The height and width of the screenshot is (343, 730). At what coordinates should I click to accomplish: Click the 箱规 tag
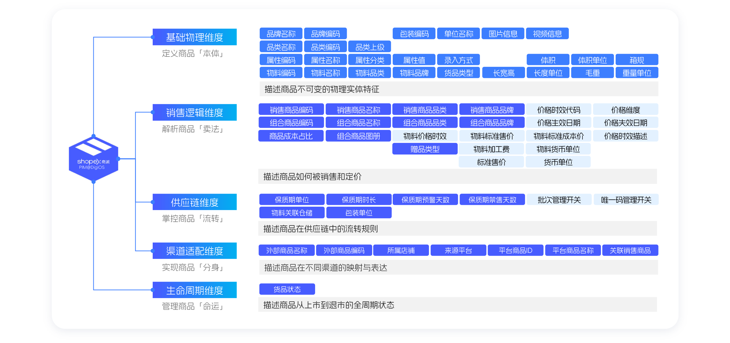(x=637, y=60)
